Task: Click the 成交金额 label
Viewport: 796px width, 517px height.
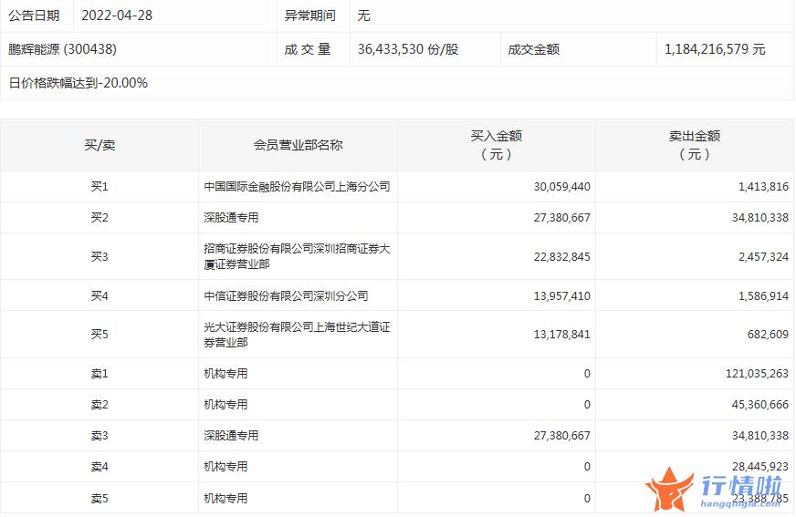Action: coord(533,49)
